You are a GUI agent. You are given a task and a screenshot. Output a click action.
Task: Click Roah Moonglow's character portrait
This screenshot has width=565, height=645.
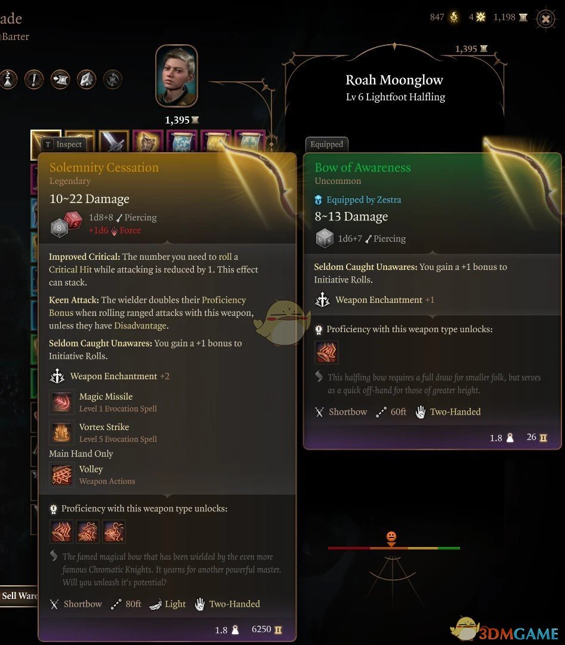pyautogui.click(x=177, y=76)
